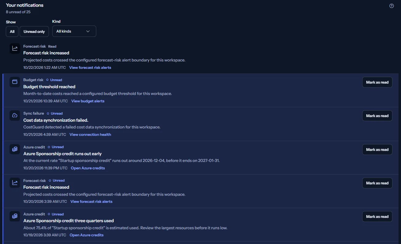Show all notifications with the All filter
401x244 pixels.
(12, 31)
